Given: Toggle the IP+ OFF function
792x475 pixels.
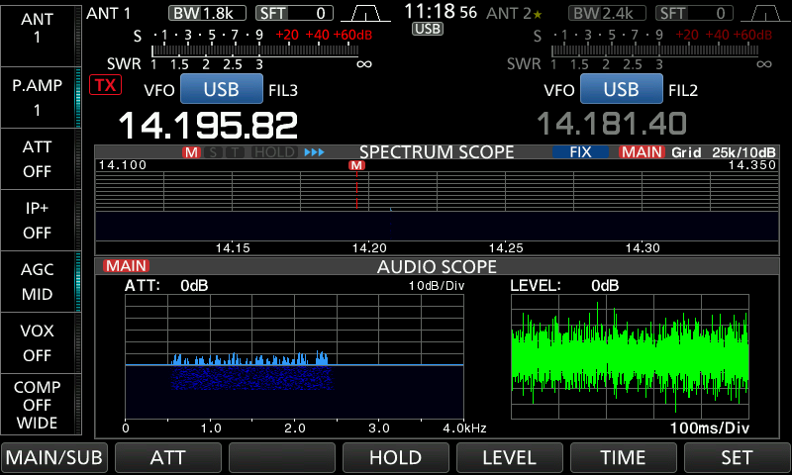Looking at the screenshot, I should tap(38, 220).
